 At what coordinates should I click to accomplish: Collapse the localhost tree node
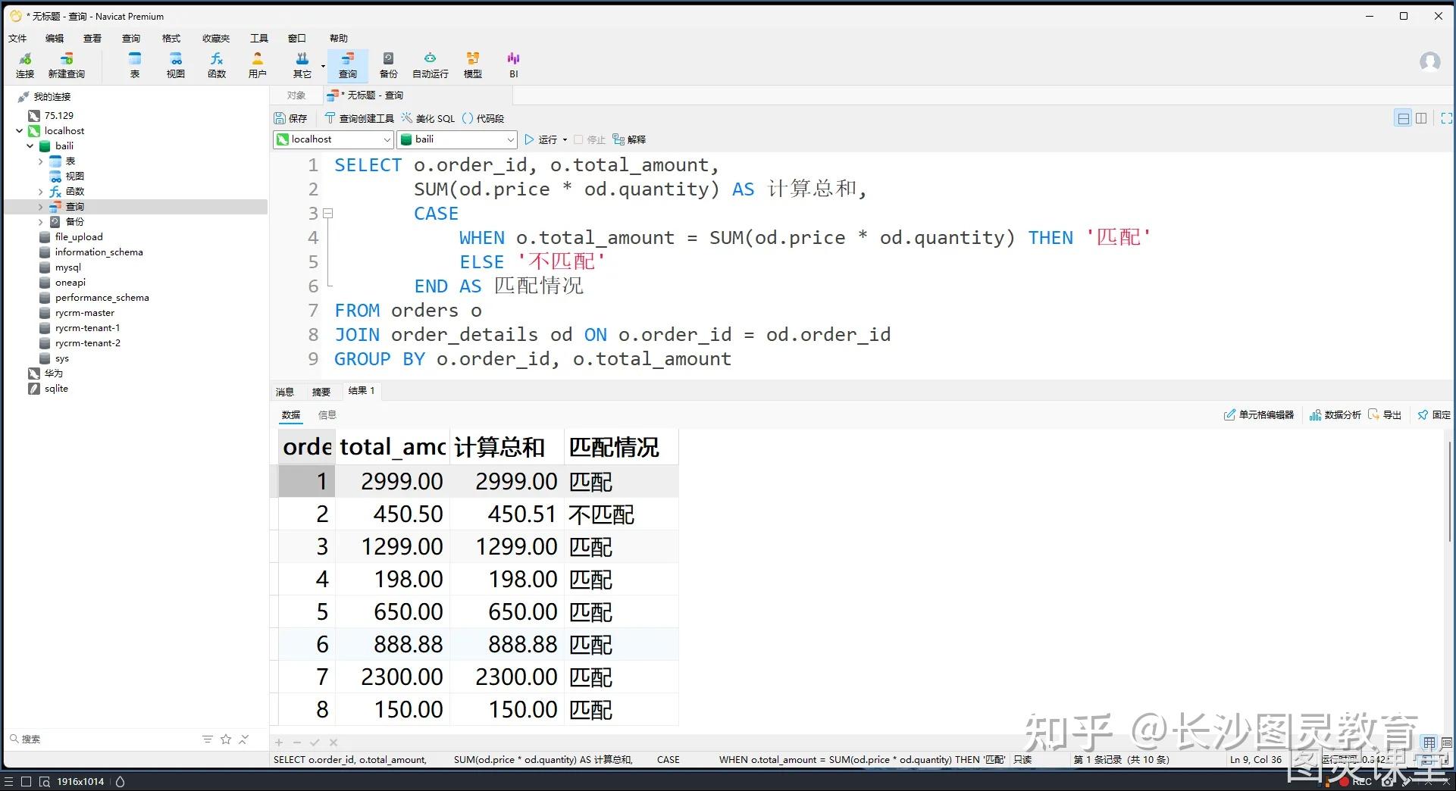[x=19, y=130]
